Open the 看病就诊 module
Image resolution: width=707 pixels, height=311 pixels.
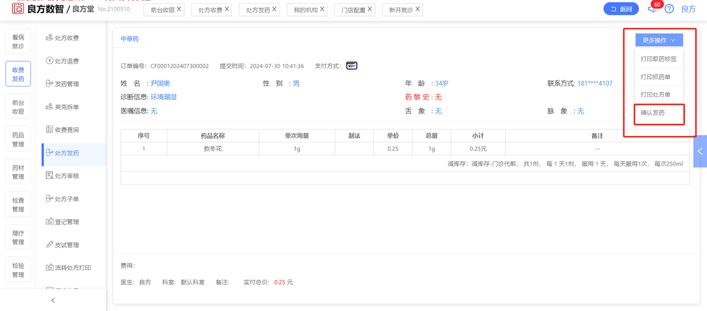coord(18,42)
